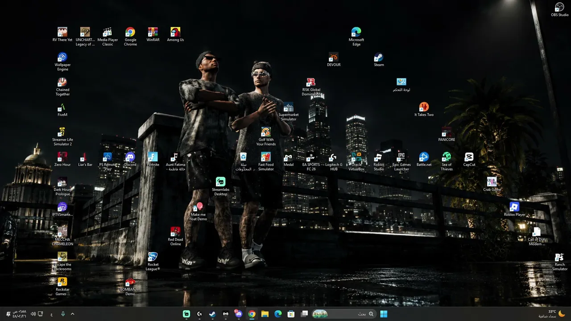Select the EA SPORTS FC 26 icon
Screen dimensions: 571x321
click(311, 161)
